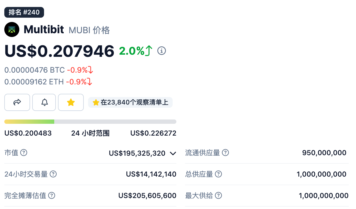The height and width of the screenshot is (209, 356).
Task: Click the BTC price conversion text
Action: click(34, 70)
